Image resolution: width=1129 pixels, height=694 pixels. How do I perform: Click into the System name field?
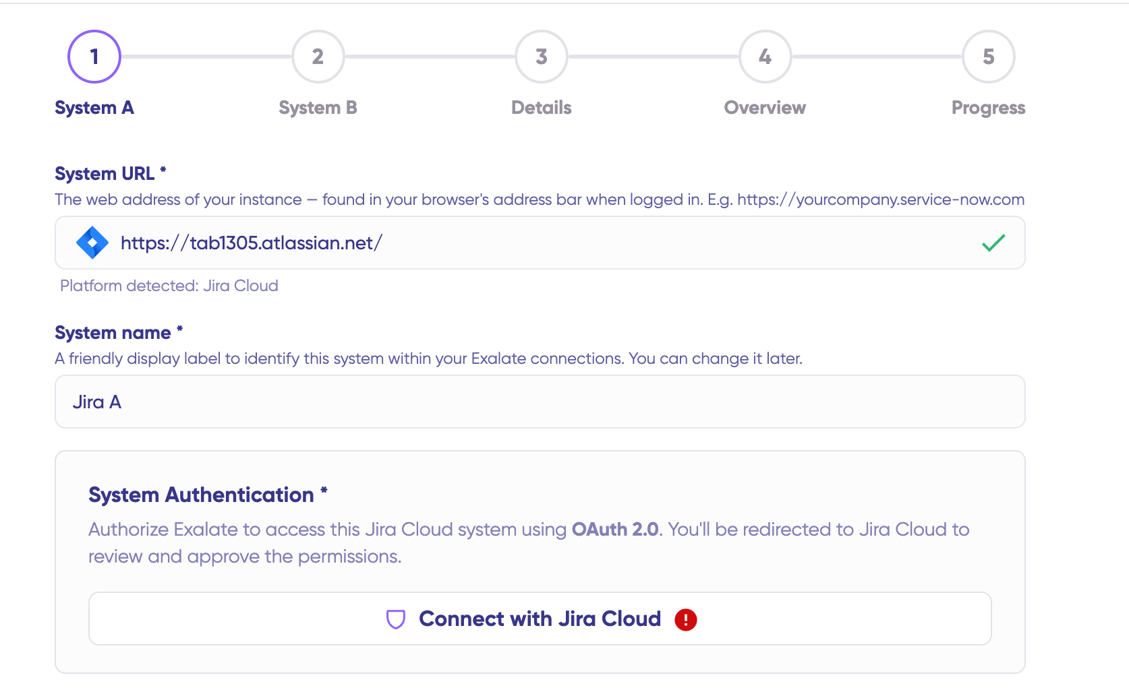pyautogui.click(x=540, y=402)
